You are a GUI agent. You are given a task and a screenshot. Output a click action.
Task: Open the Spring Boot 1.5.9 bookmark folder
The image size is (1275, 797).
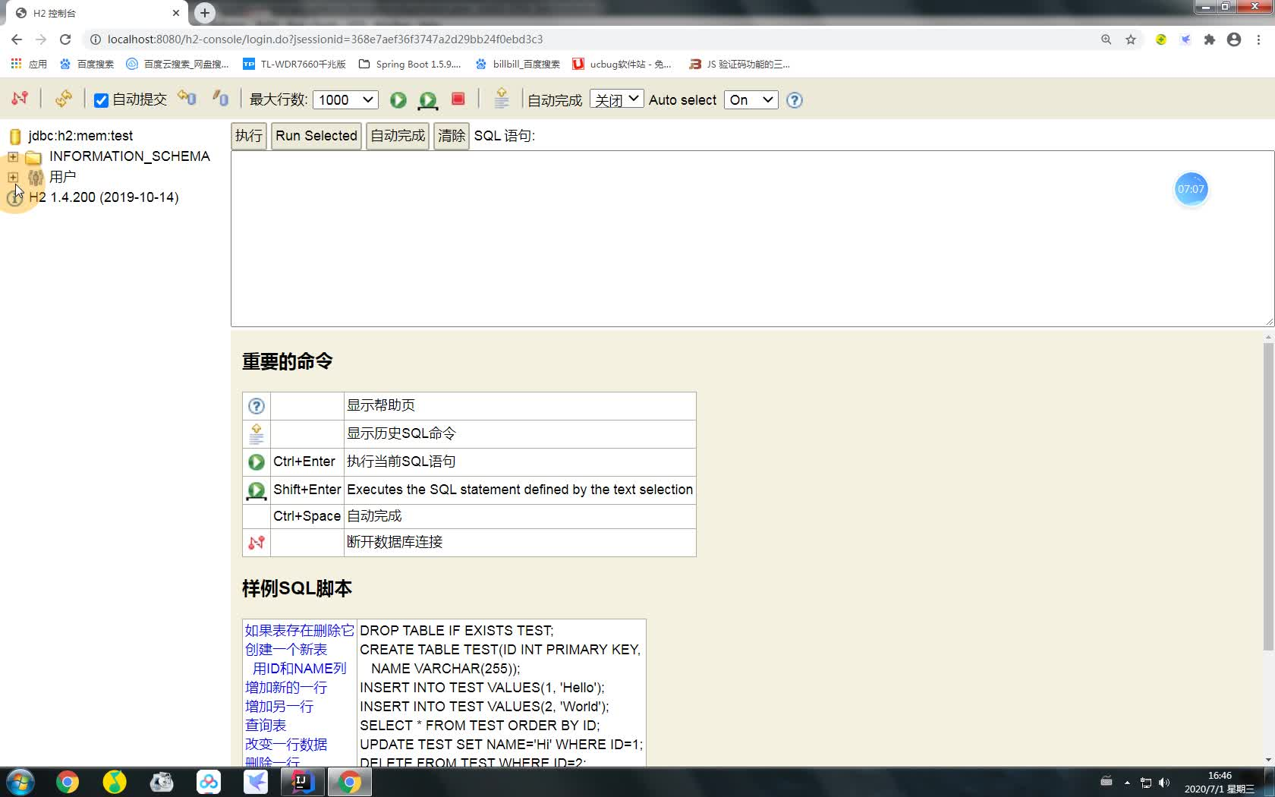tap(410, 65)
